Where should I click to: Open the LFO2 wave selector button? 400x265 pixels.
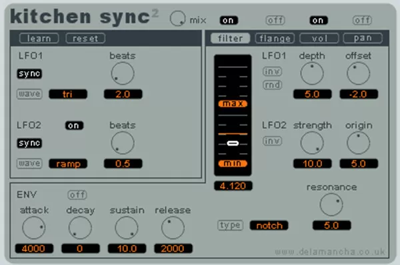point(29,164)
